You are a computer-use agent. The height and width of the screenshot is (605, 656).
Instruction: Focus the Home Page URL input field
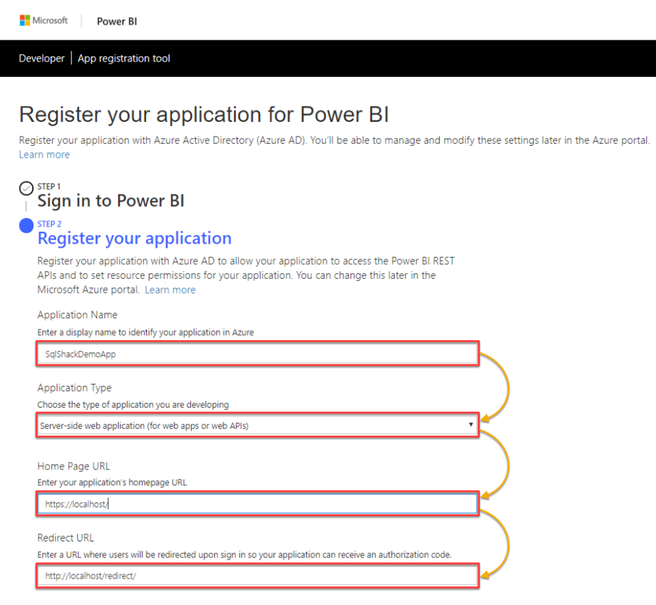pos(257,504)
